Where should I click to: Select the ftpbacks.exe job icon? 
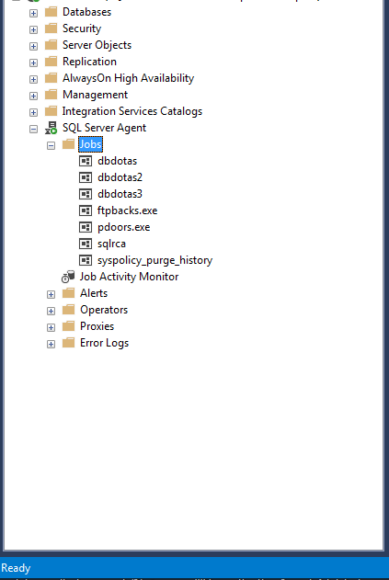point(86,210)
